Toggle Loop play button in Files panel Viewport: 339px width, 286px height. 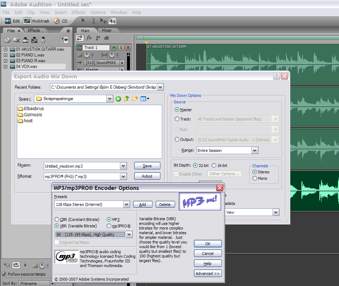[16, 265]
